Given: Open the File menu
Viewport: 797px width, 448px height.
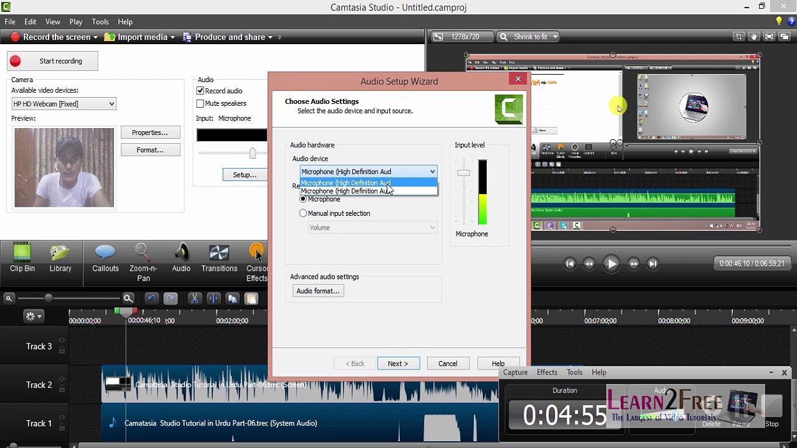Looking at the screenshot, I should [x=10, y=22].
